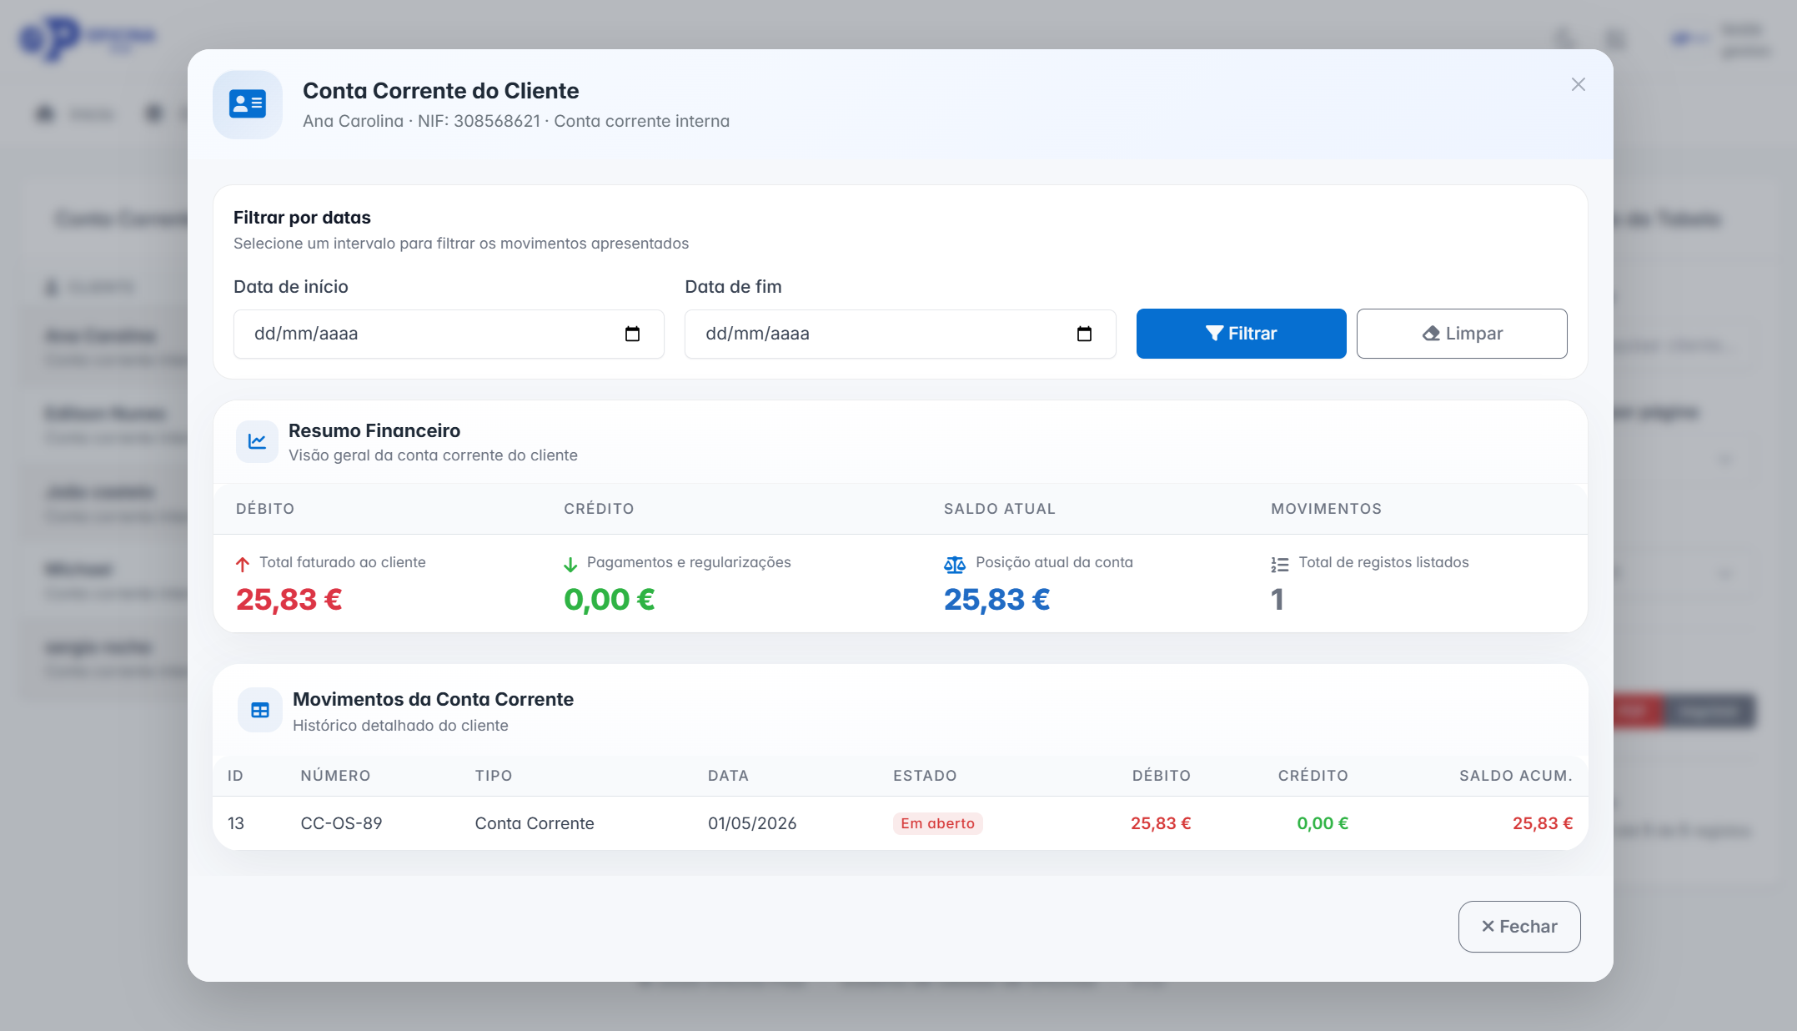This screenshot has height=1031, width=1797.
Task: Click the customer ID card icon in header
Action: pos(248,104)
